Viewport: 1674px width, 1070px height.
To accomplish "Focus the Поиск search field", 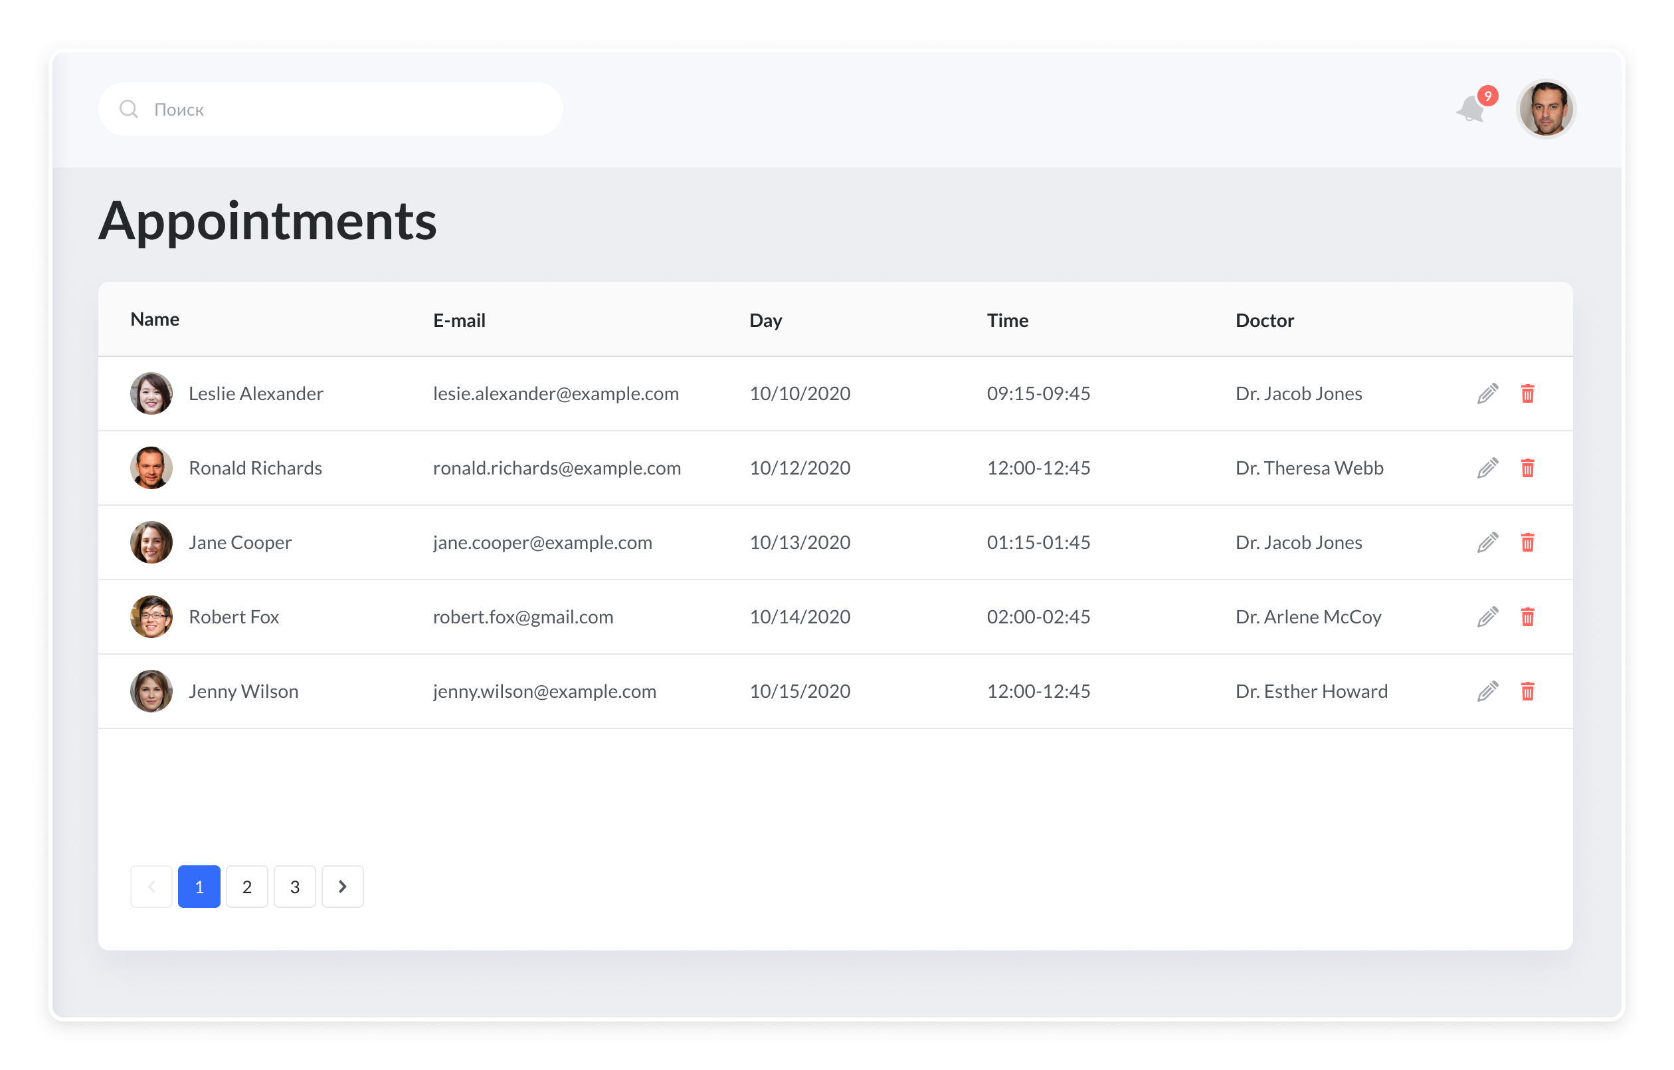I will 330,109.
